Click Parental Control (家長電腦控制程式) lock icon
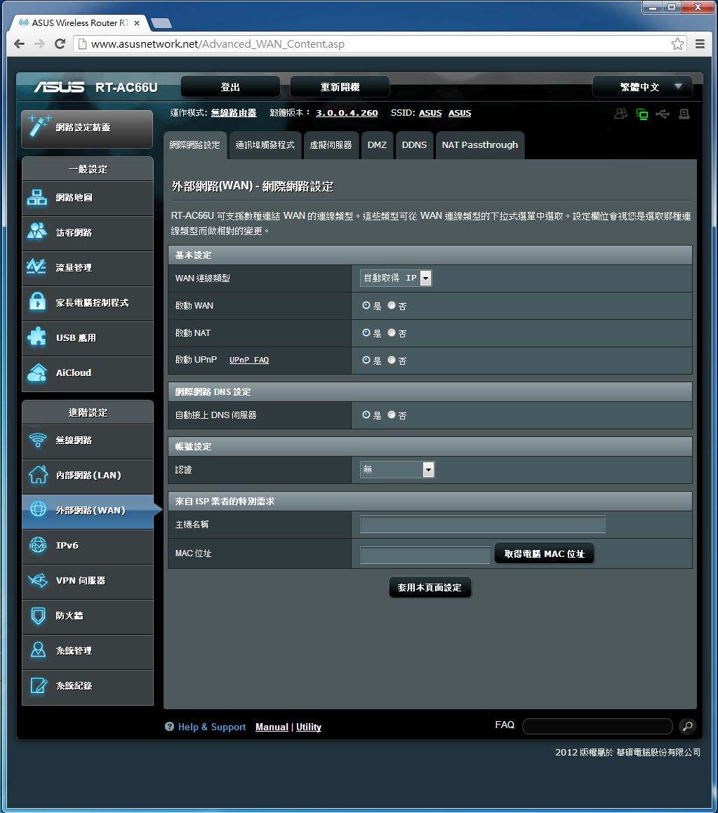 (x=36, y=302)
